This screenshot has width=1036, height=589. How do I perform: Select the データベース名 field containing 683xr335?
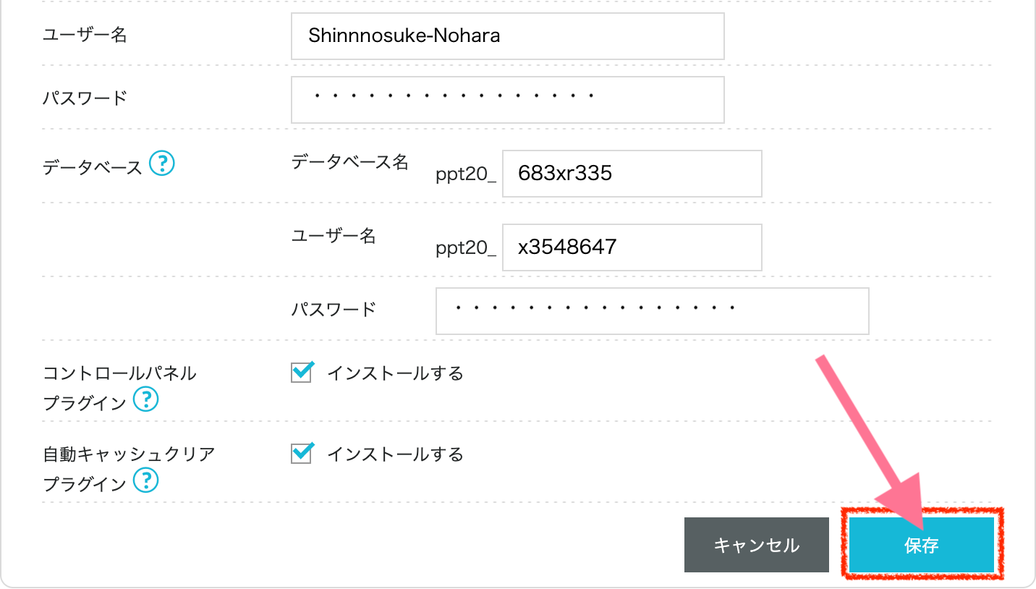(632, 174)
